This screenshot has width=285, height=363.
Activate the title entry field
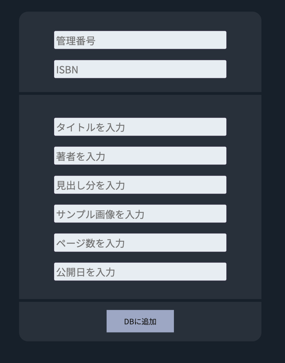click(140, 126)
